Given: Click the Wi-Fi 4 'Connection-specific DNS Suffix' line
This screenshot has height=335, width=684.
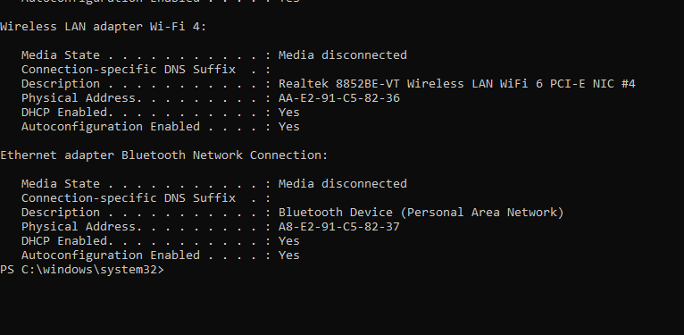Looking at the screenshot, I should (146, 70).
